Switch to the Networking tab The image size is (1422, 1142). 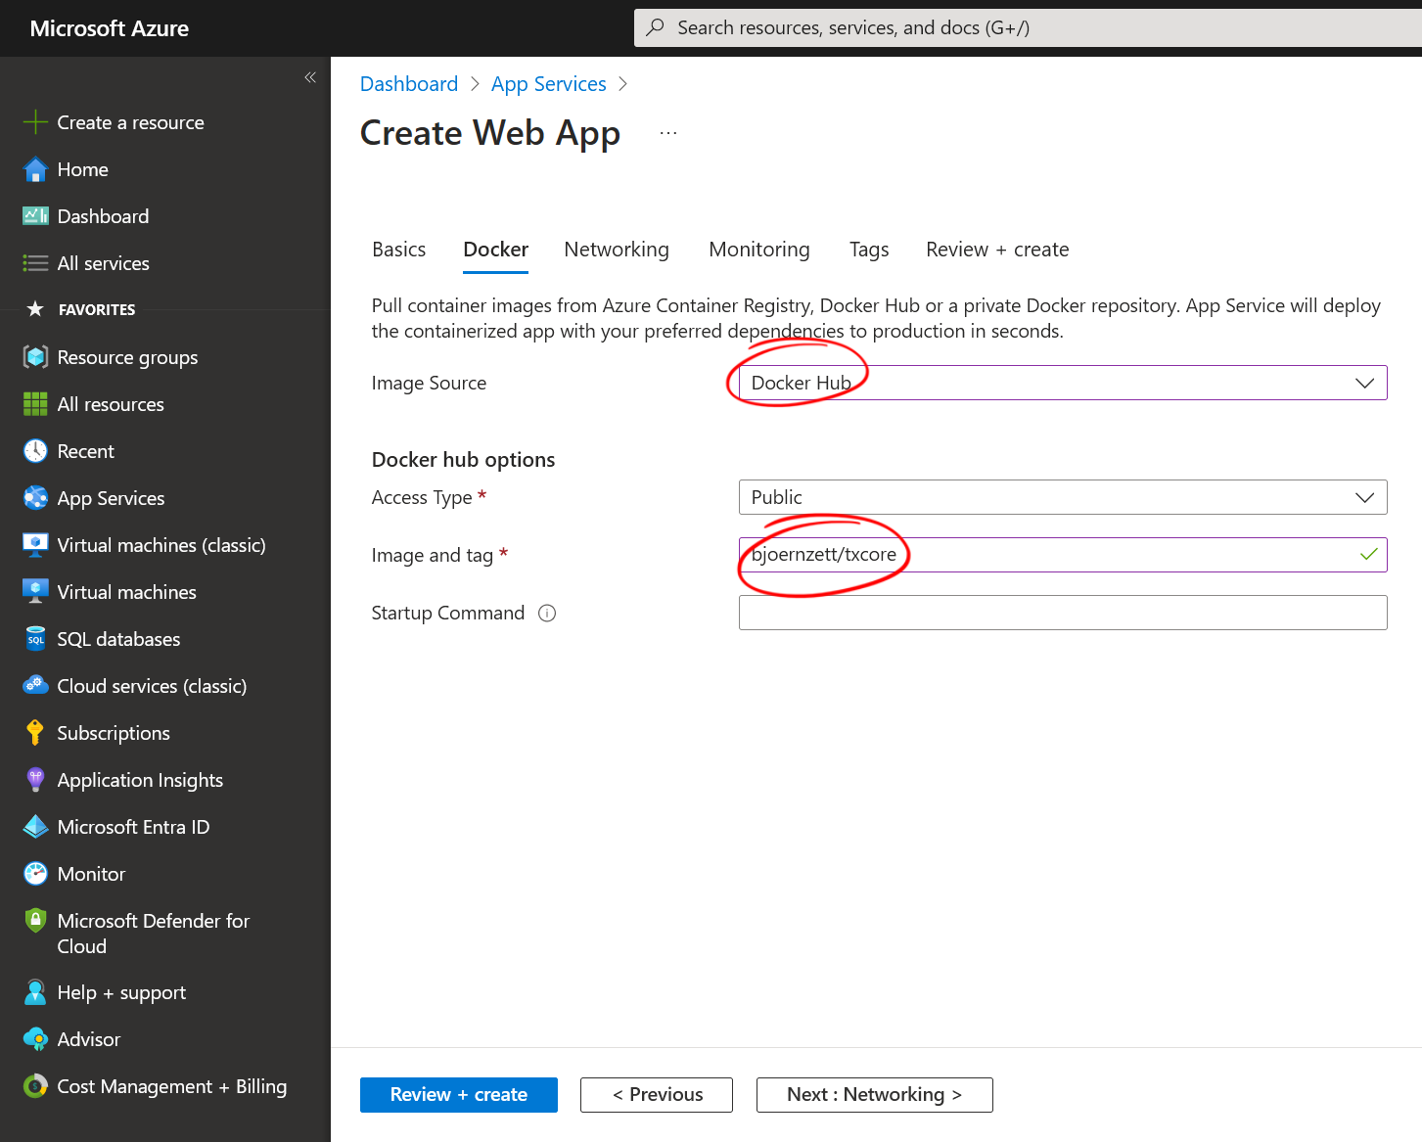pyautogui.click(x=617, y=250)
